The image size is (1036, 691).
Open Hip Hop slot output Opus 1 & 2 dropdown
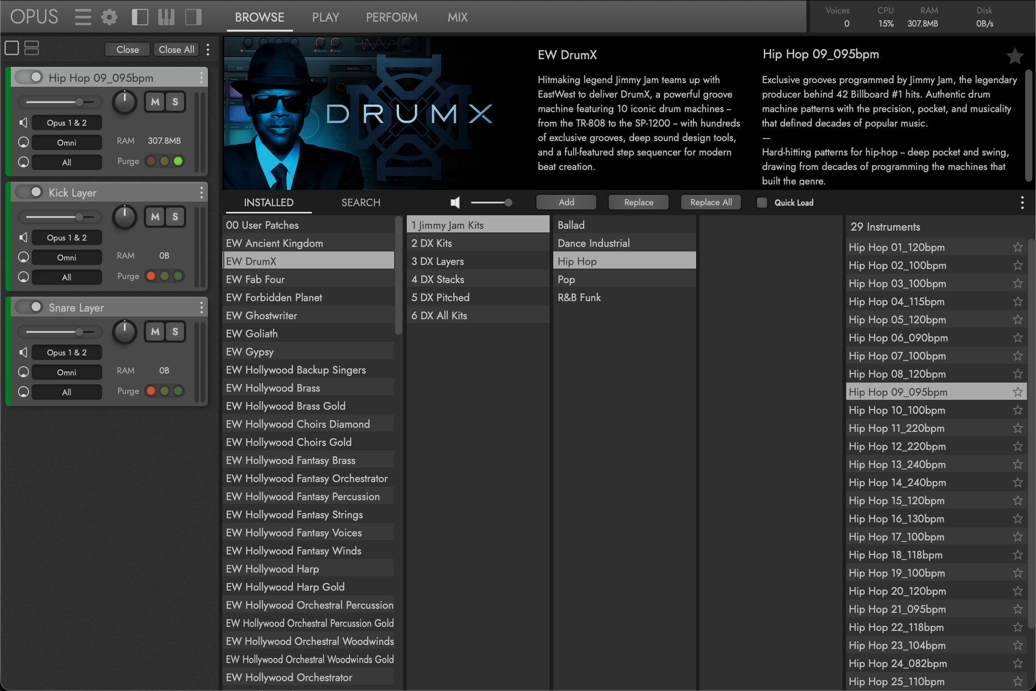click(67, 123)
